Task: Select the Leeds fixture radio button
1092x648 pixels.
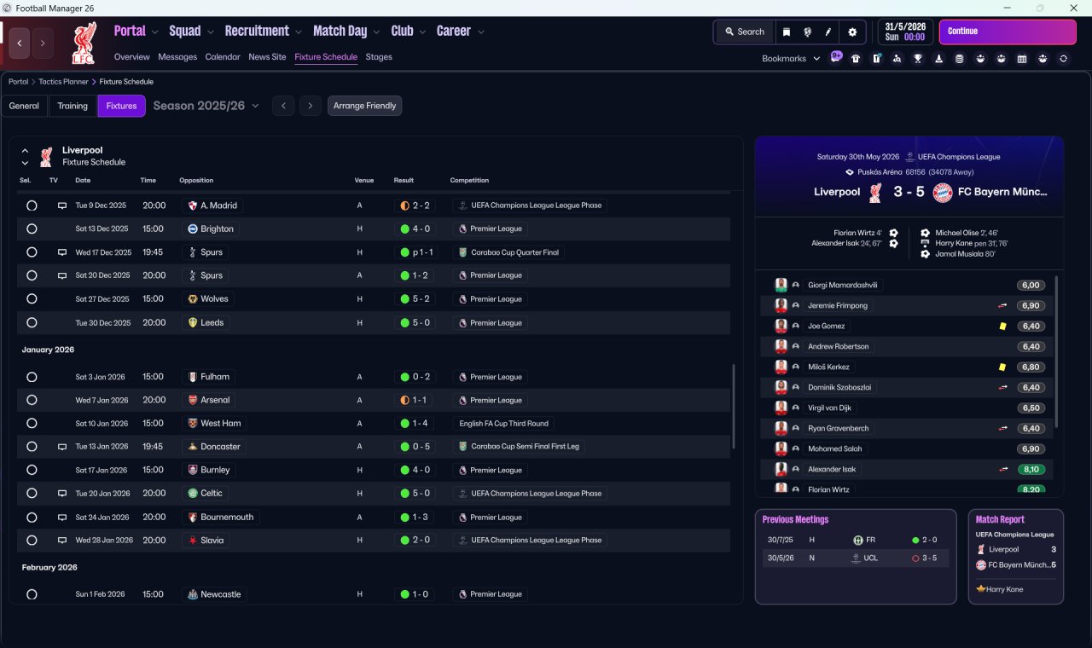Action: click(x=32, y=323)
